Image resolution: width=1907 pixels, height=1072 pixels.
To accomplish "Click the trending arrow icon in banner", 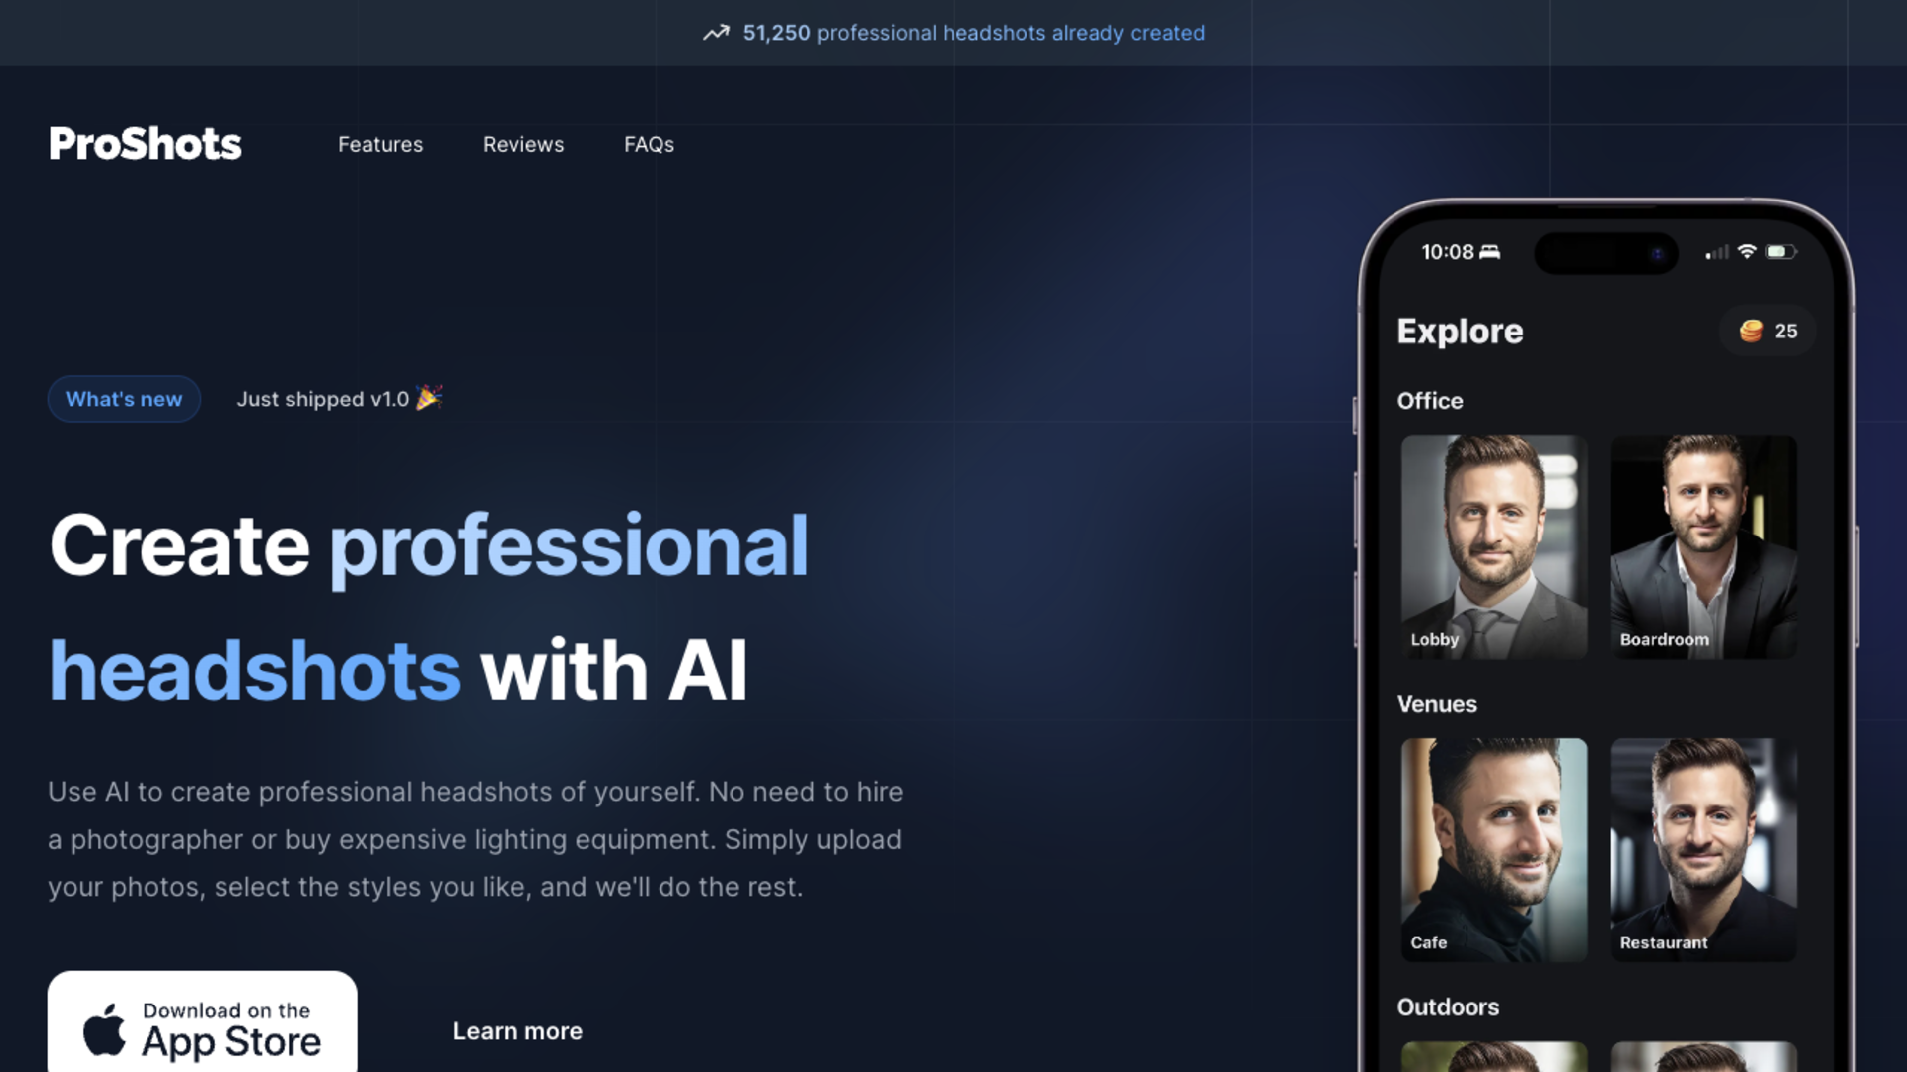I will pyautogui.click(x=716, y=33).
